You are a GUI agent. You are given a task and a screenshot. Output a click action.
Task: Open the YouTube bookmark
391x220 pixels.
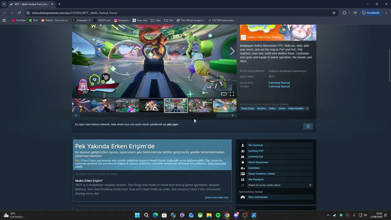click(19, 20)
